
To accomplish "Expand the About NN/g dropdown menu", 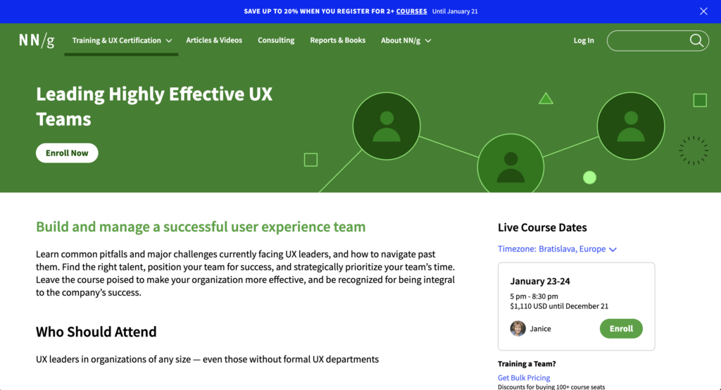I will coord(406,41).
